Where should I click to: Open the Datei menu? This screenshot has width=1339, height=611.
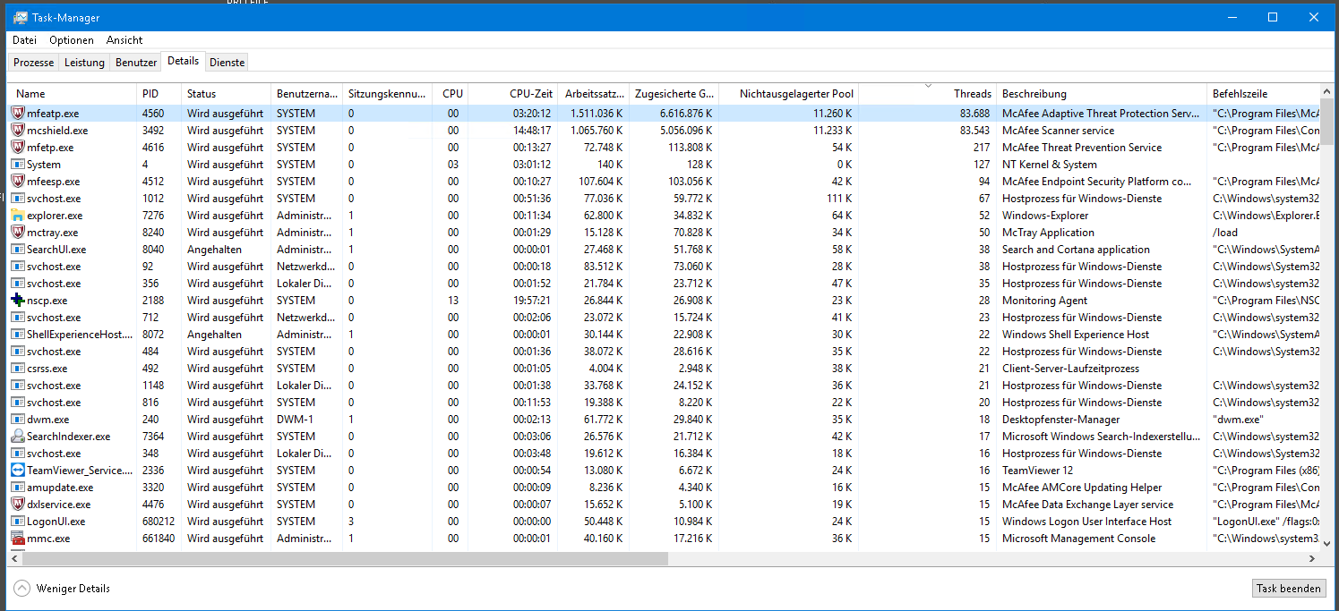(x=24, y=40)
